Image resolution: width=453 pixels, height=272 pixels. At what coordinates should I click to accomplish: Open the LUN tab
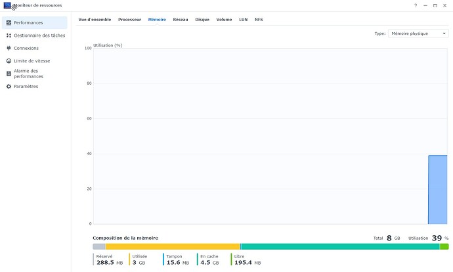[243, 20]
